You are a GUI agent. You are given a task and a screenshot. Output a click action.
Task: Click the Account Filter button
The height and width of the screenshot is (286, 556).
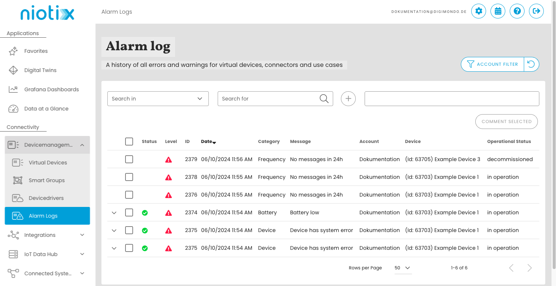(492, 64)
